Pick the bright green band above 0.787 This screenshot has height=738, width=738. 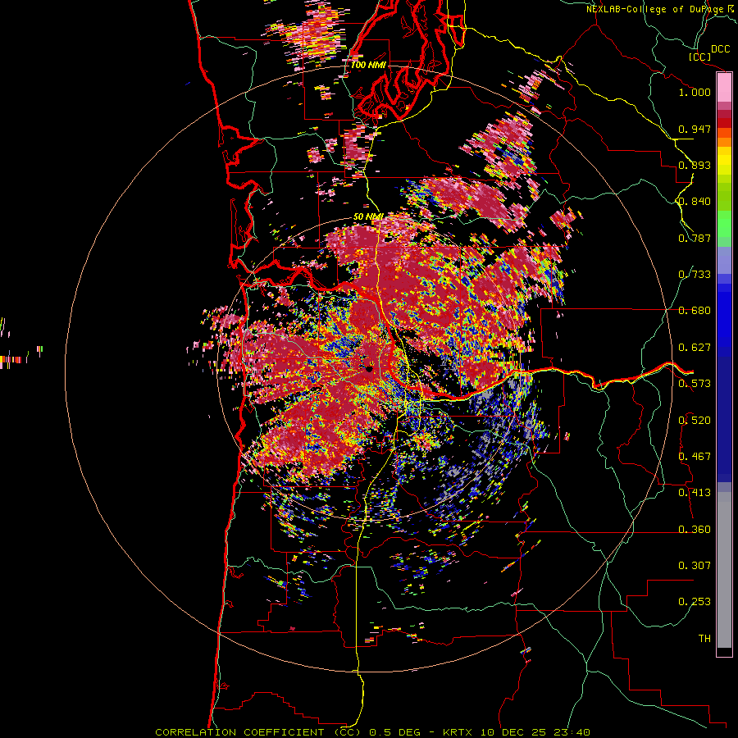[x=724, y=223]
